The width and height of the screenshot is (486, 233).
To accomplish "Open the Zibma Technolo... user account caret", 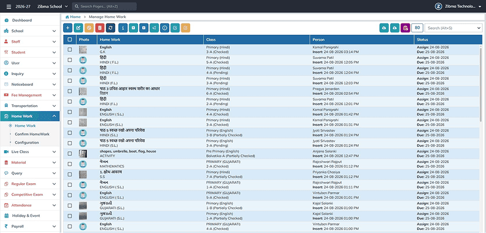I will (480, 7).
